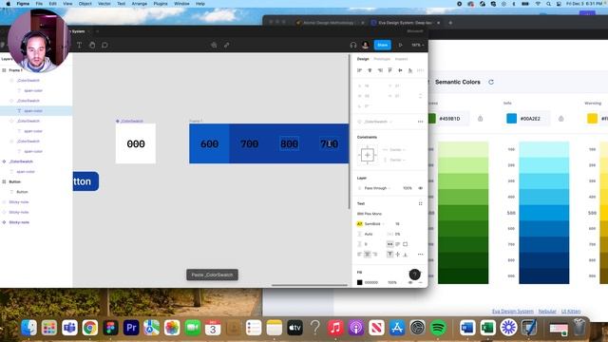Viewport: 608px width, 342px height.
Task: Set text alignment to right
Action: tap(375, 255)
